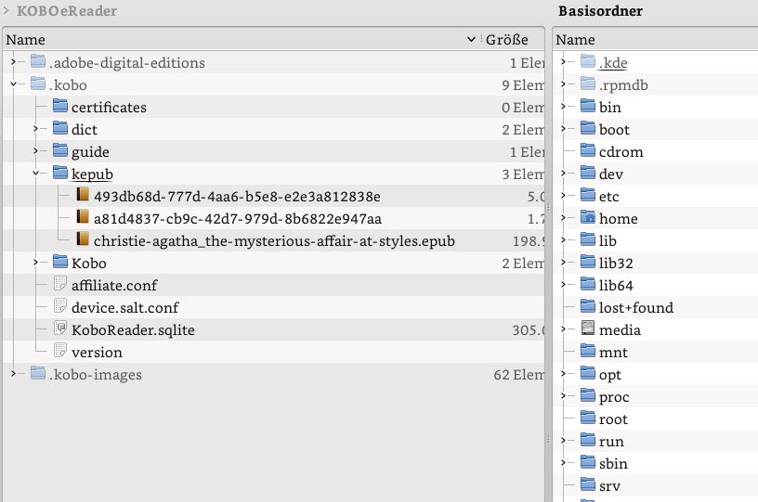Select the Agatha Christie epub book icon
The image size is (758, 502).
coord(83,240)
